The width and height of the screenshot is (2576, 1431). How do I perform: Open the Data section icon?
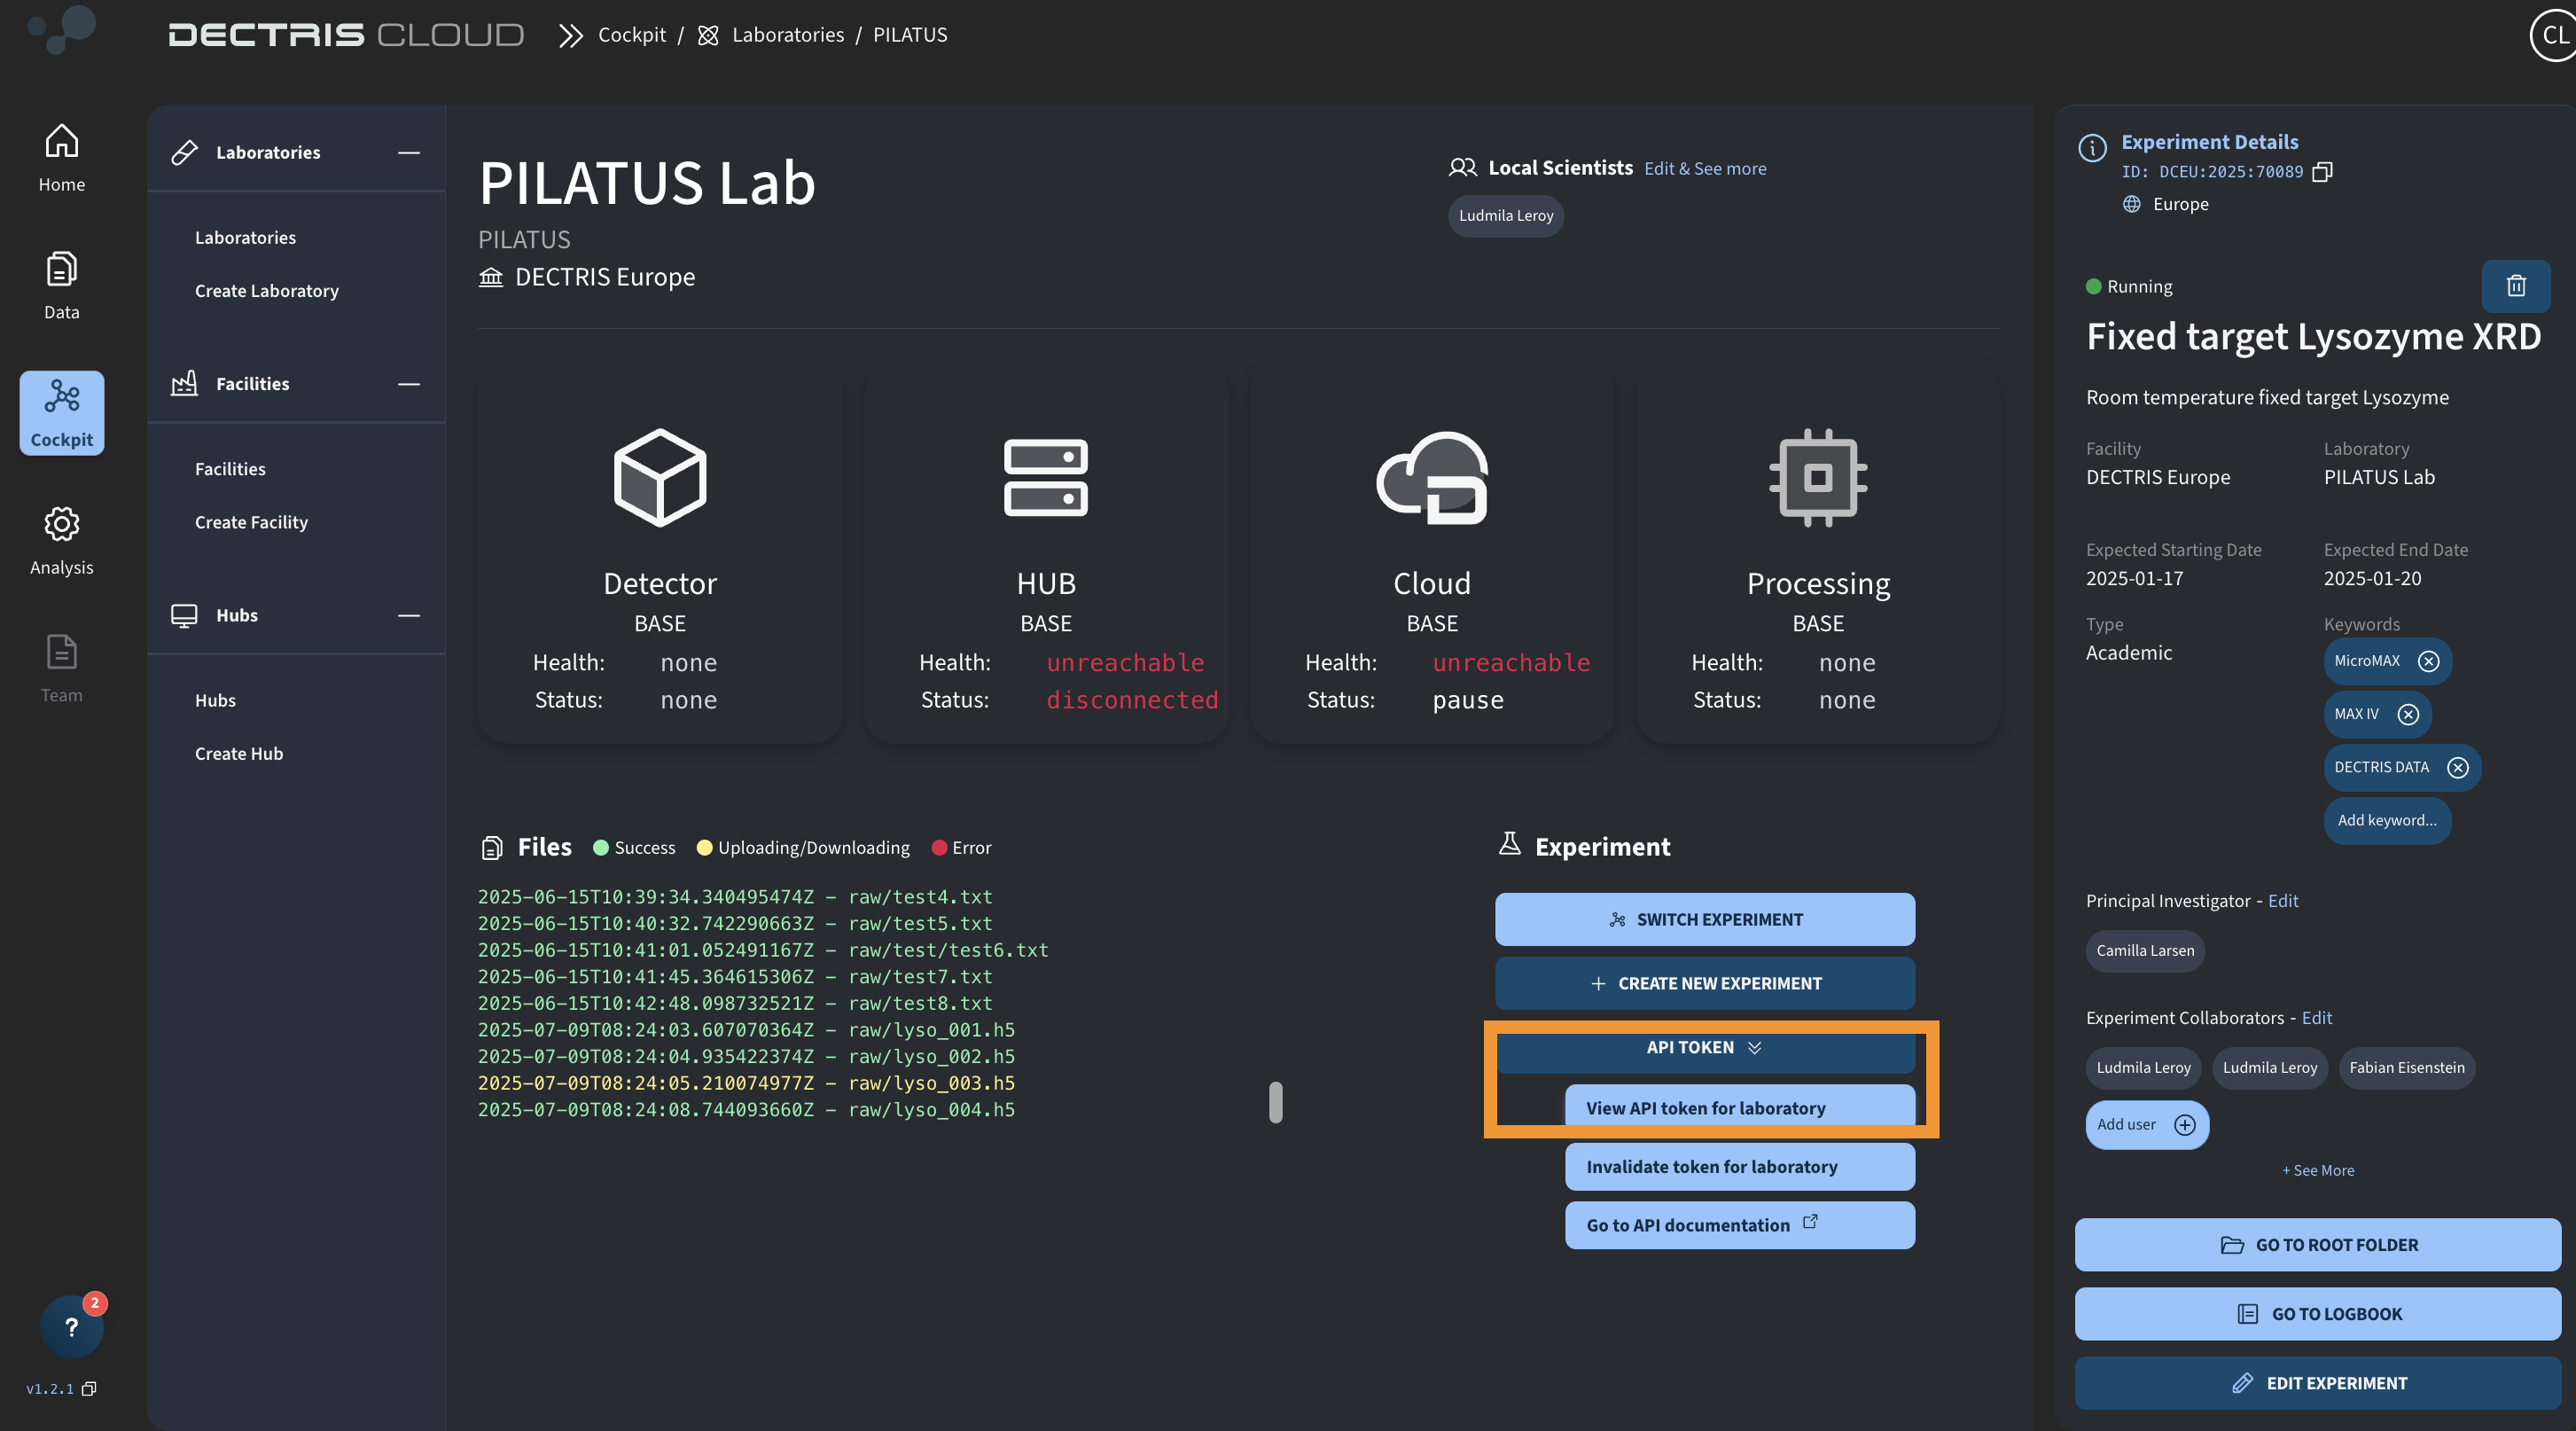pyautogui.click(x=61, y=269)
